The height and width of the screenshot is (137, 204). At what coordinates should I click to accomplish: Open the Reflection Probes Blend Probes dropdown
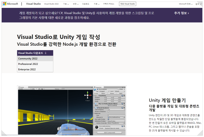pos(116,121)
